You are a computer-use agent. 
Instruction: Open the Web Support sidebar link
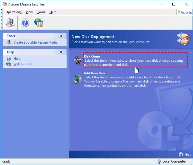tap(23, 64)
